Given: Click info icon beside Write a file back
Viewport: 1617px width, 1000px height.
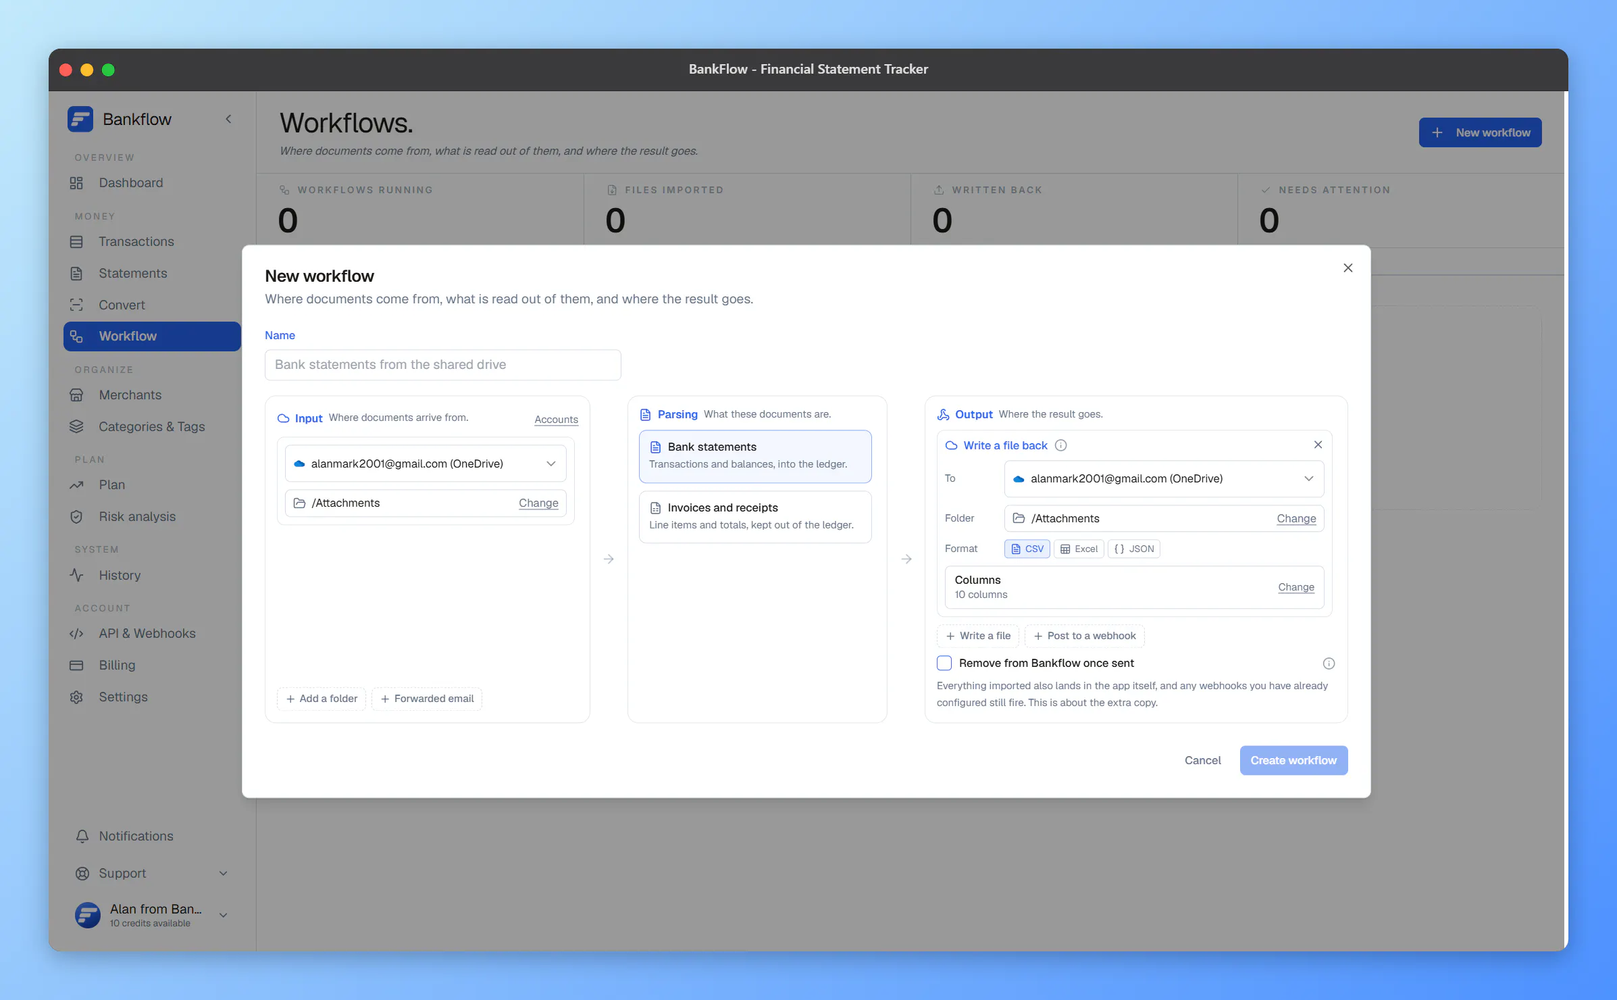Looking at the screenshot, I should click(1060, 445).
